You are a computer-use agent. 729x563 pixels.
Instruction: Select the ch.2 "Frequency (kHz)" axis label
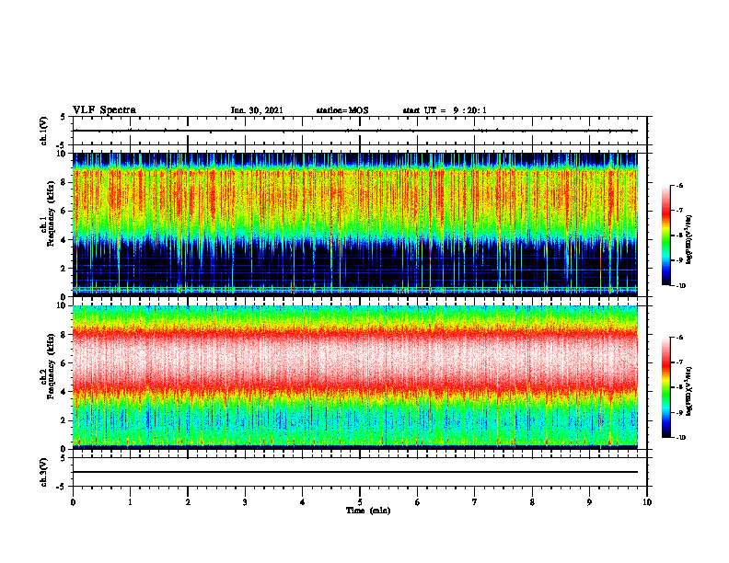coord(51,365)
